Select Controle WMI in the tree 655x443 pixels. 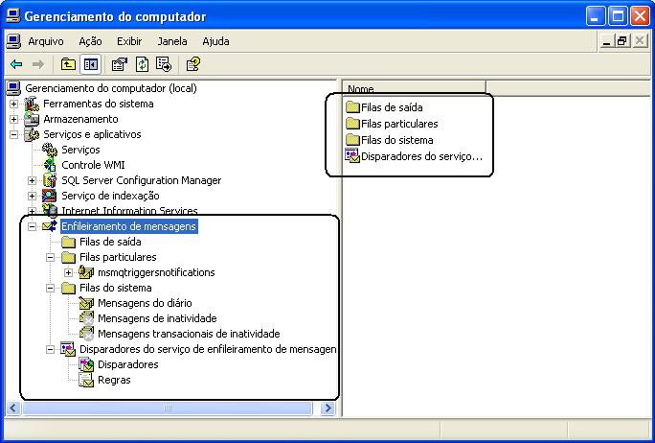(x=93, y=165)
